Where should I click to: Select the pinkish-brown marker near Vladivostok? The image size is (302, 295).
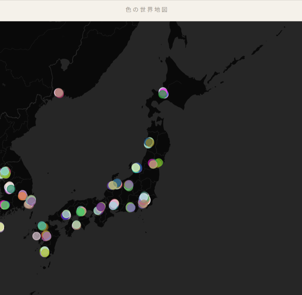[59, 93]
